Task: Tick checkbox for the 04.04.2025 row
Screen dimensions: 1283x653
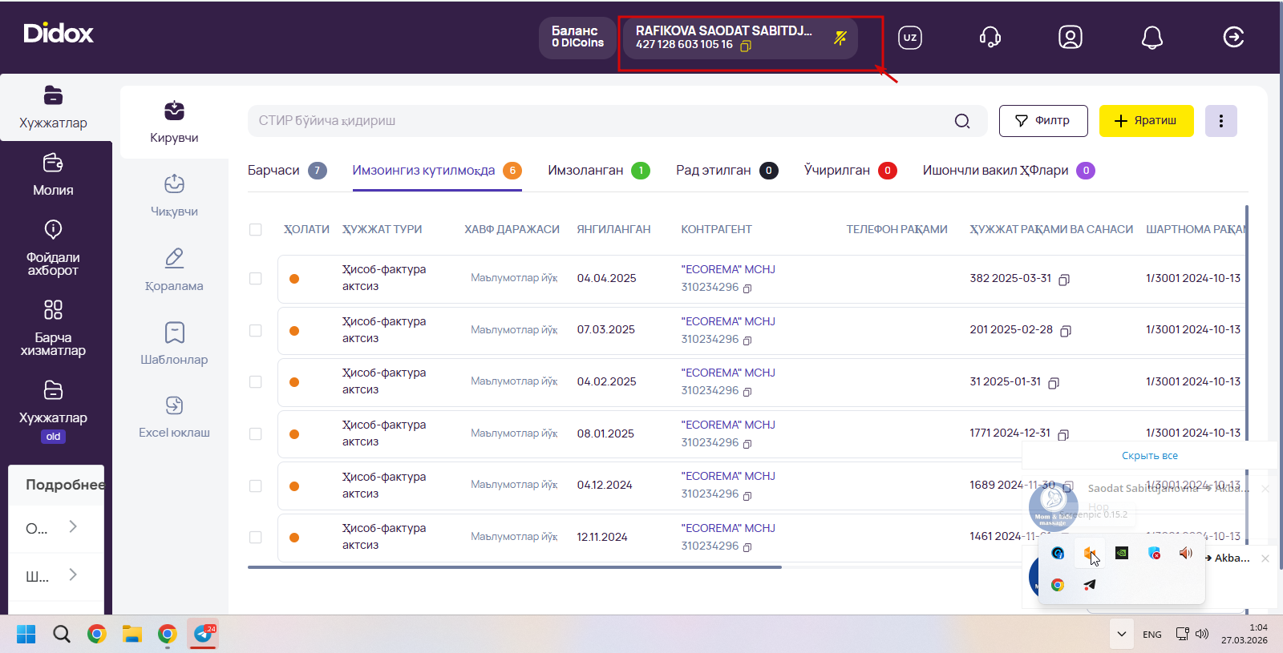Action: click(256, 279)
